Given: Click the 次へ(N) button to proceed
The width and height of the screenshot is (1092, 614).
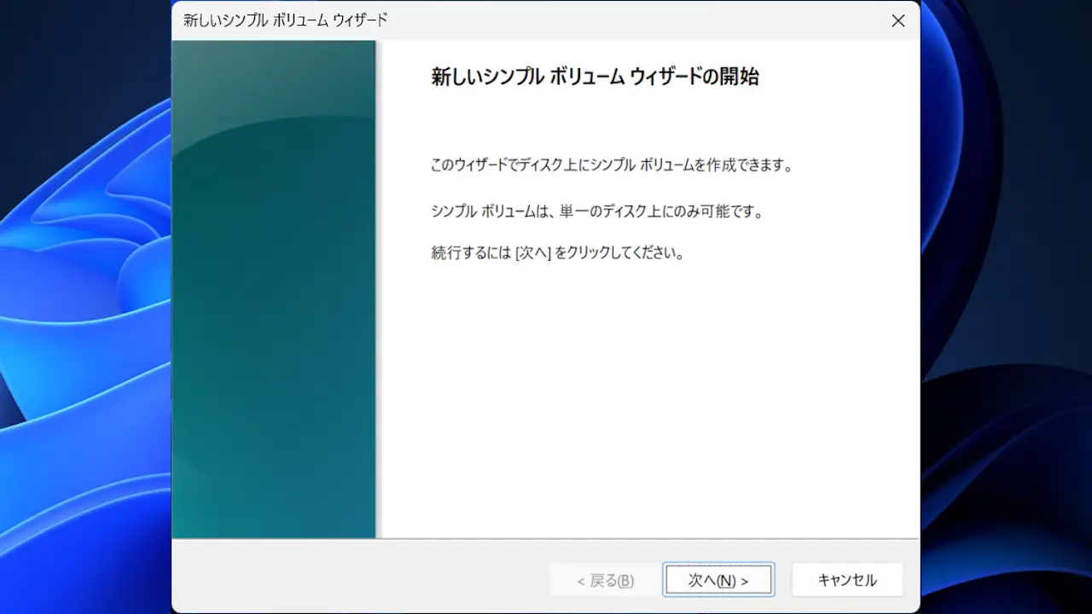Looking at the screenshot, I should pos(718,579).
